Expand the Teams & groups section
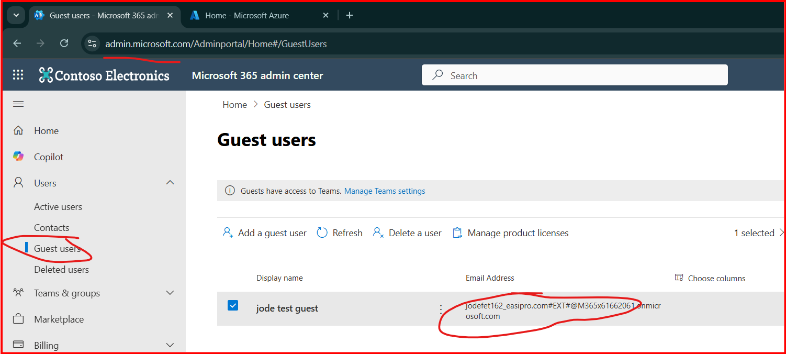 (x=170, y=293)
